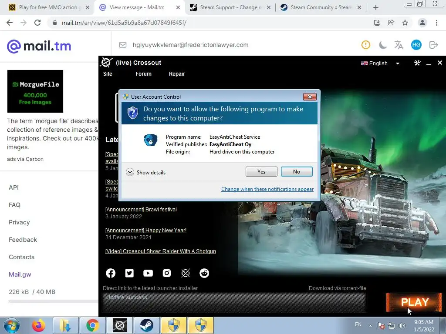This screenshot has width=446, height=334.
Task: Open mail.tm language translate icon
Action: click(399, 45)
